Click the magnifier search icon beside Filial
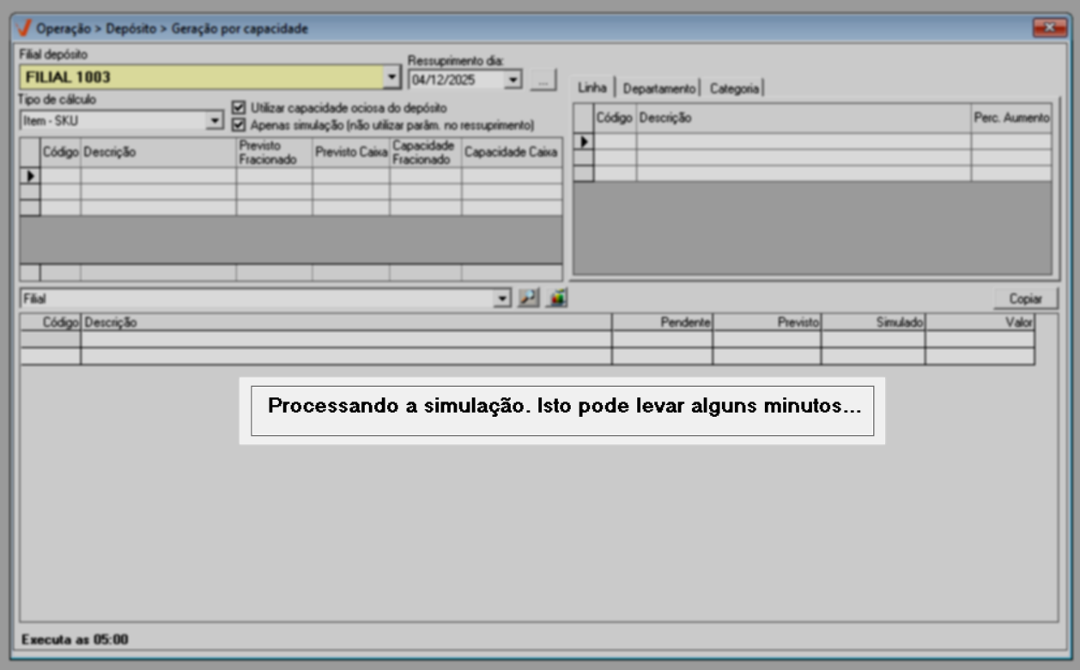Screen dimensions: 1080x670 [528, 299]
